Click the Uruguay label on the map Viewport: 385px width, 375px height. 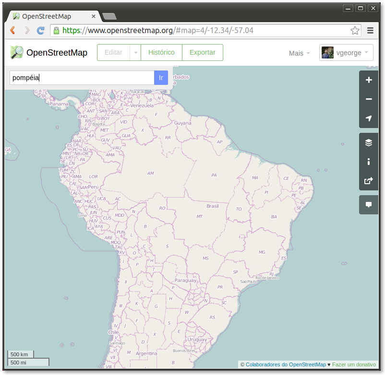tap(197, 340)
